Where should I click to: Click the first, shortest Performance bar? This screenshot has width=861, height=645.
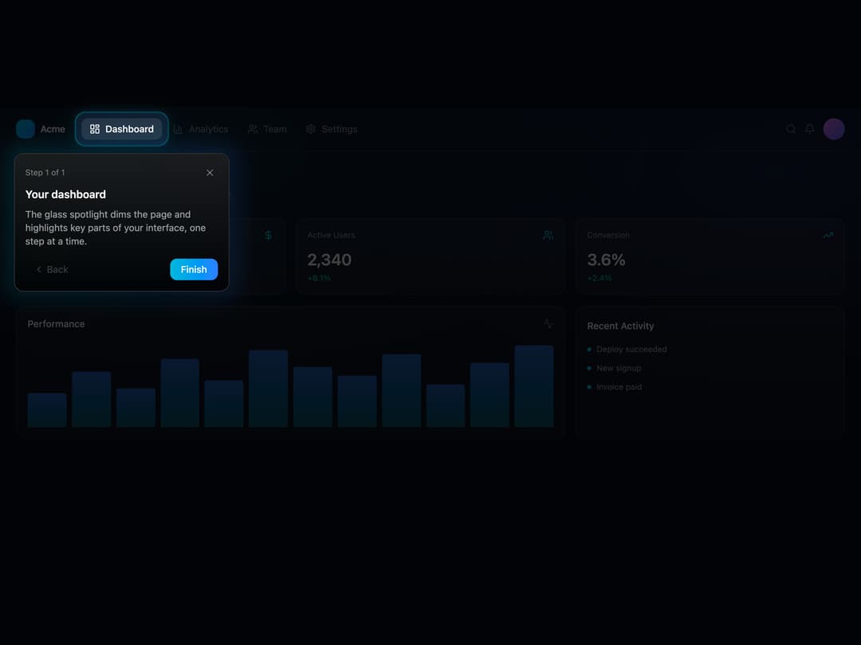(x=47, y=410)
